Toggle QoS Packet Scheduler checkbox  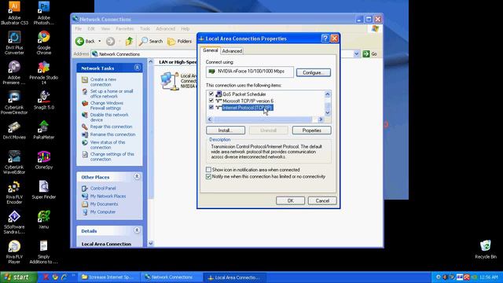pyautogui.click(x=211, y=94)
